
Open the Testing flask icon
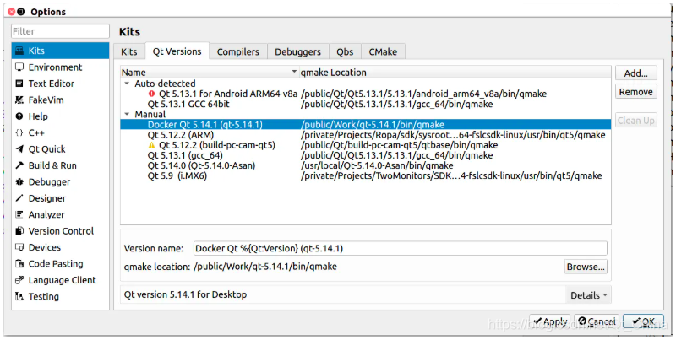tap(19, 296)
